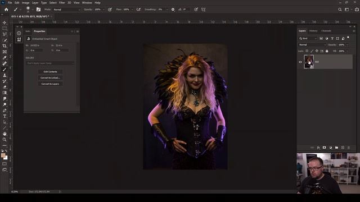Toggle lock all
Image resolution: width=360 pixels, height=202 pixels.
(x=327, y=51)
